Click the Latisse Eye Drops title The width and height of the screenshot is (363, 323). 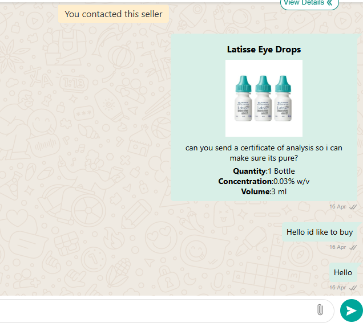click(x=264, y=50)
